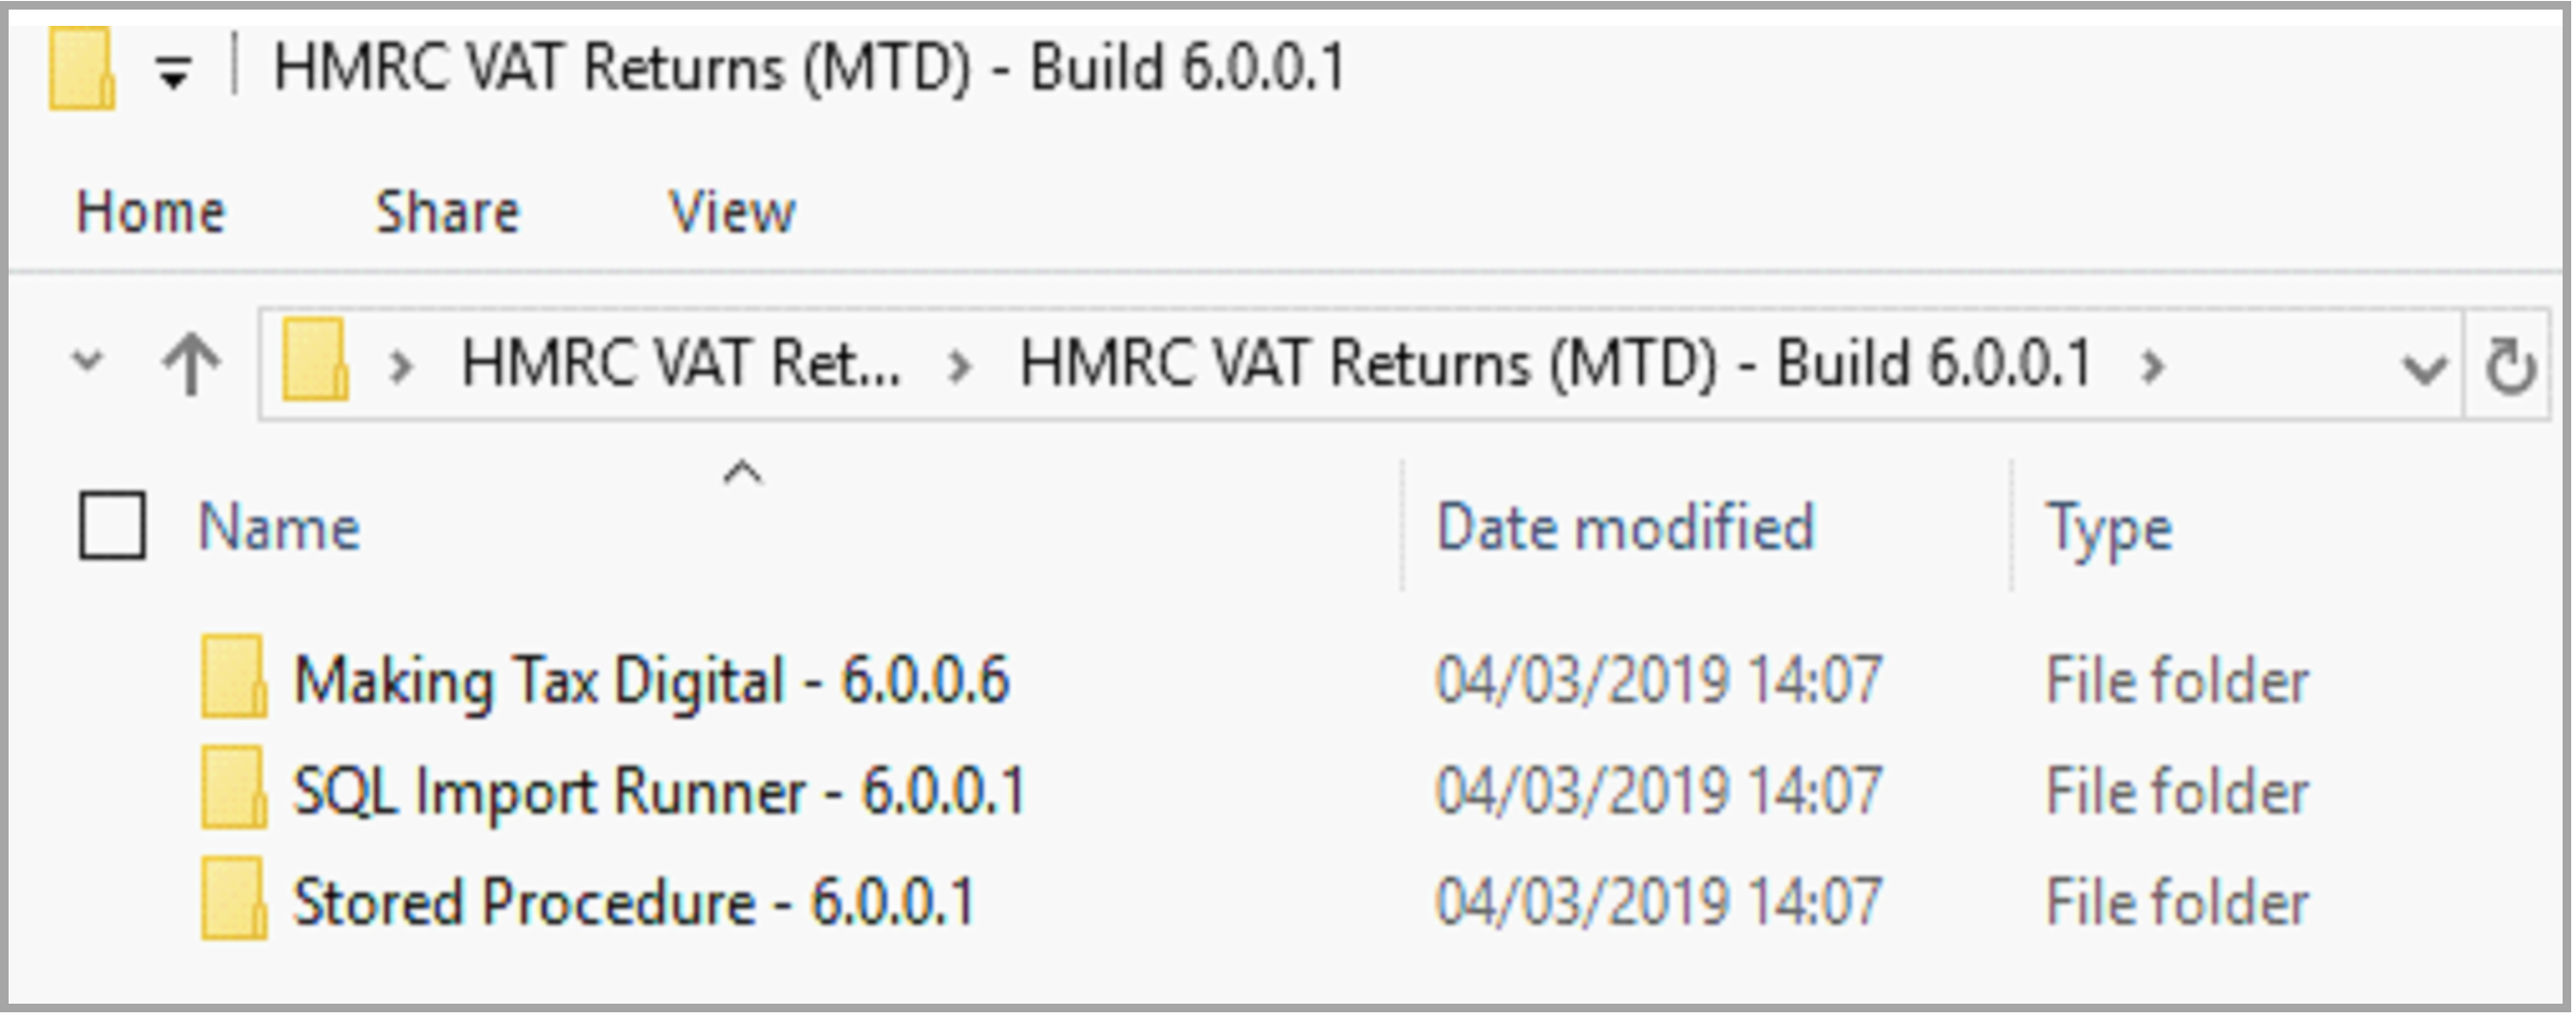This screenshot has width=2576, height=1019.
Task: Select the SQL Import Runner - 6.0.0.1 folder icon
Action: (233, 789)
